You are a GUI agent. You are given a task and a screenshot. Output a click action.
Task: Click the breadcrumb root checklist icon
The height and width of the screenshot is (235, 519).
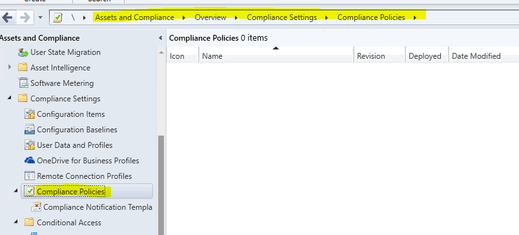[x=57, y=17]
